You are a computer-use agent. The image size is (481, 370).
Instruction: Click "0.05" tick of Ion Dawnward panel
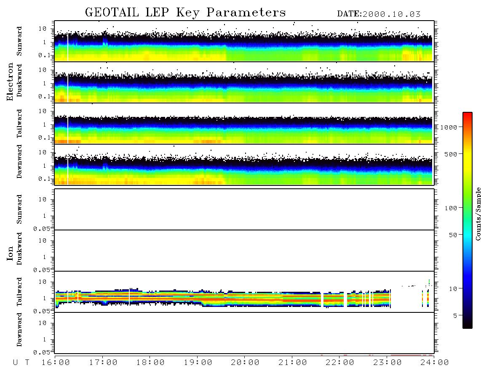[x=42, y=352]
